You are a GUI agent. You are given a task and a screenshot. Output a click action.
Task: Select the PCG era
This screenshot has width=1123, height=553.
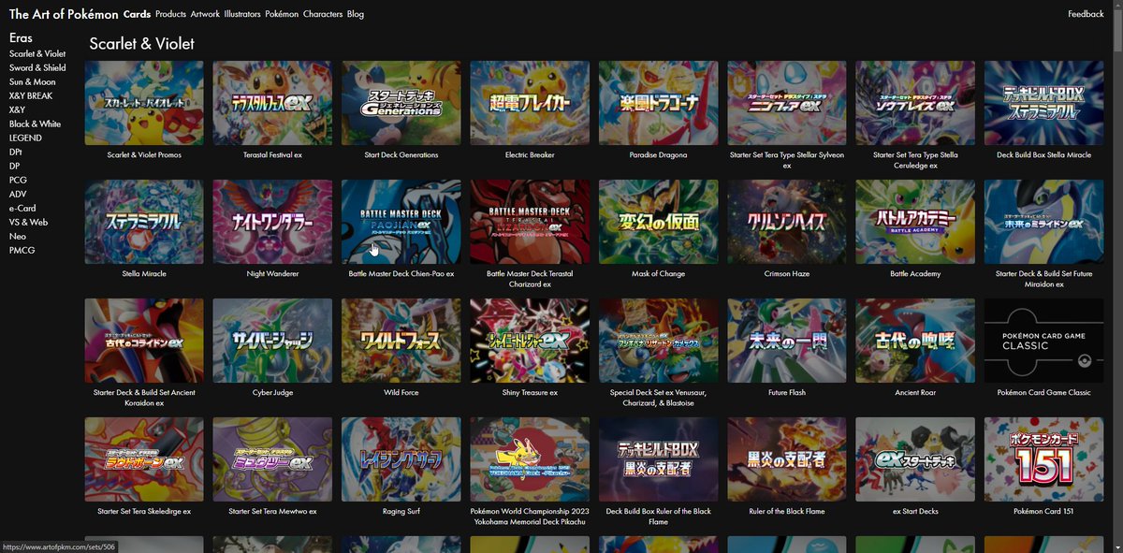click(x=18, y=180)
